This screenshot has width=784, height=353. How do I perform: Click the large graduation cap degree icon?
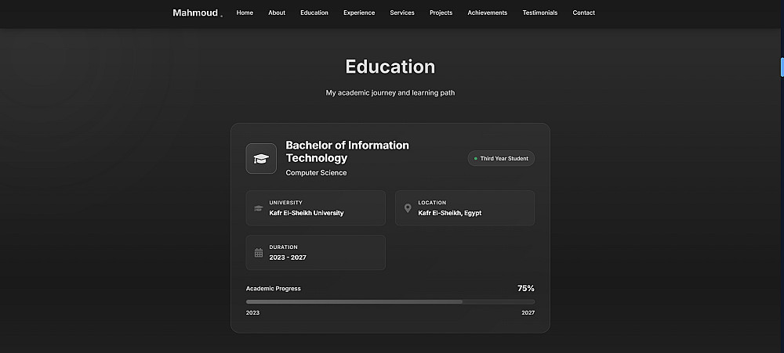point(261,158)
